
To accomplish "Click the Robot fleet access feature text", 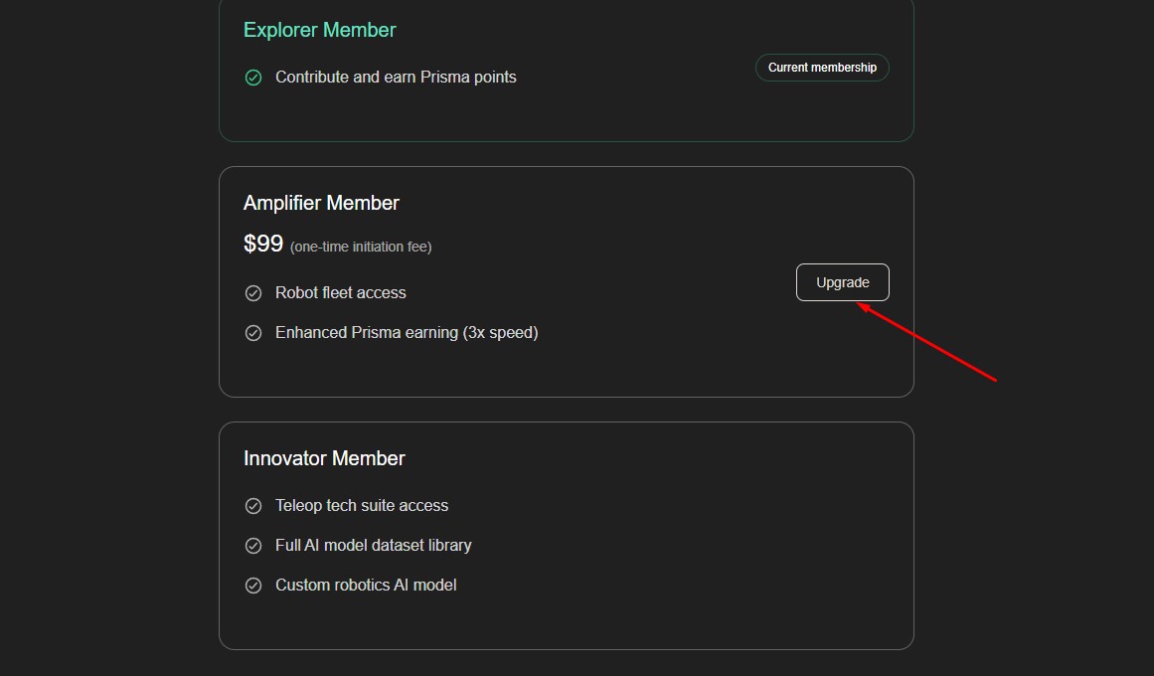I will pos(340,293).
